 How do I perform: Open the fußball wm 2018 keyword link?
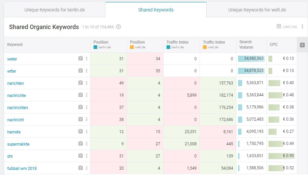[x=22, y=168]
